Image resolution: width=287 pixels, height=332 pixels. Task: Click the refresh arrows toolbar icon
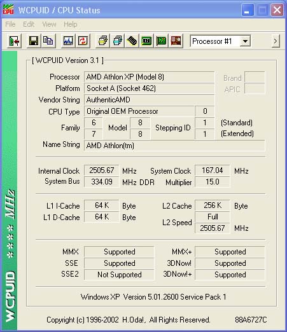tap(83, 41)
